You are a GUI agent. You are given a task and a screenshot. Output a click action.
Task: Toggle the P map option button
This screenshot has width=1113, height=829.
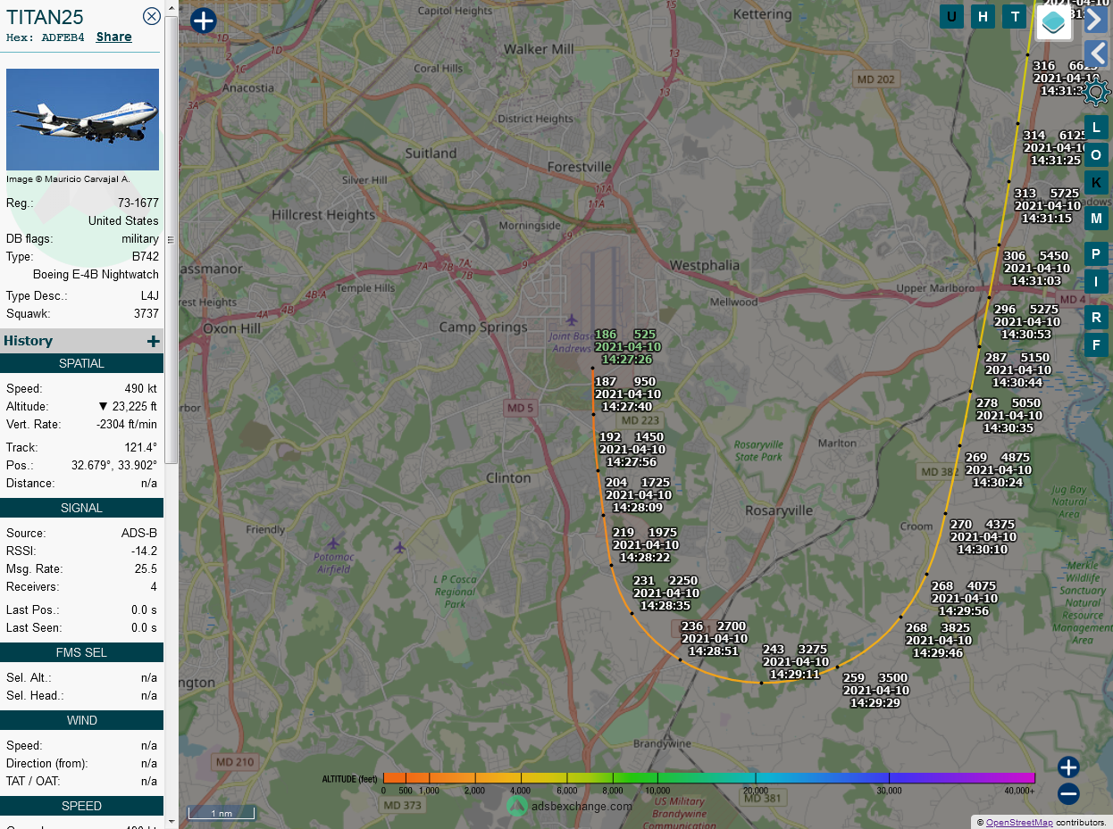pos(1096,254)
